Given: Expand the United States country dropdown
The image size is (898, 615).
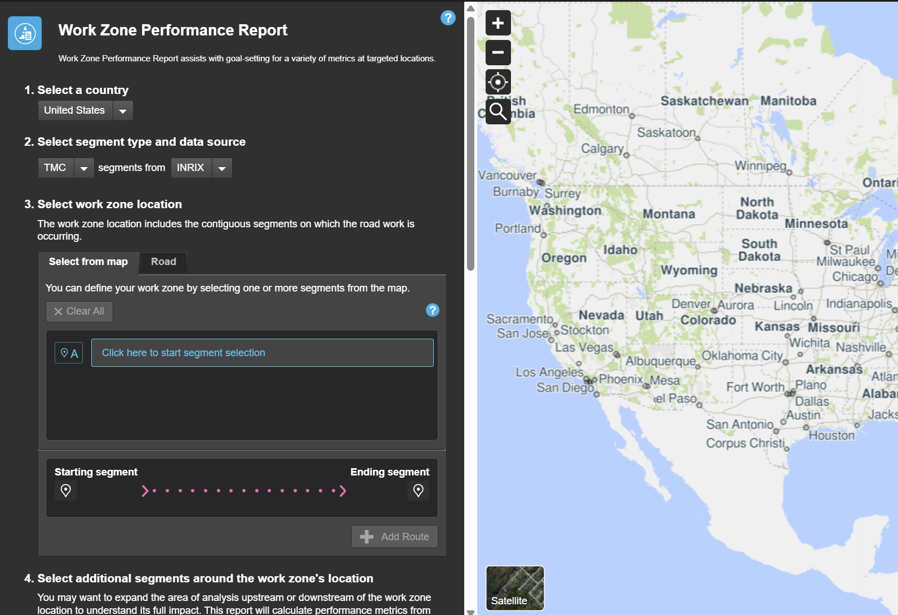Looking at the screenshot, I should 123,111.
